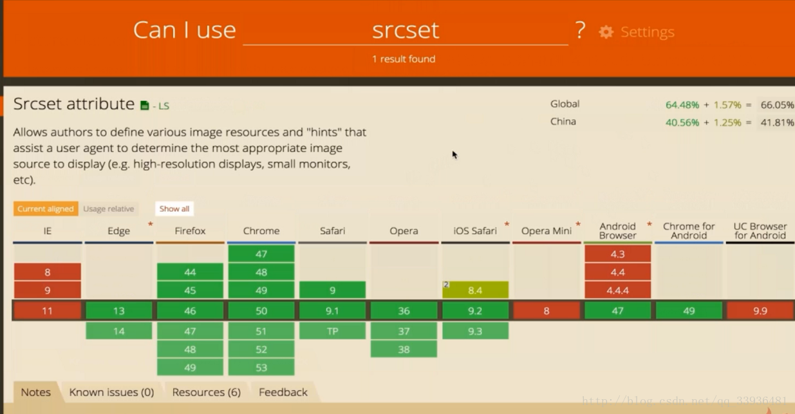Click the Chrome 50 version cell
Screen dimensions: 795x414
pyautogui.click(x=261, y=310)
